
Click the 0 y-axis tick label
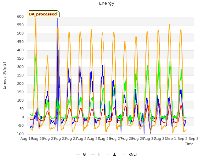(23, 117)
